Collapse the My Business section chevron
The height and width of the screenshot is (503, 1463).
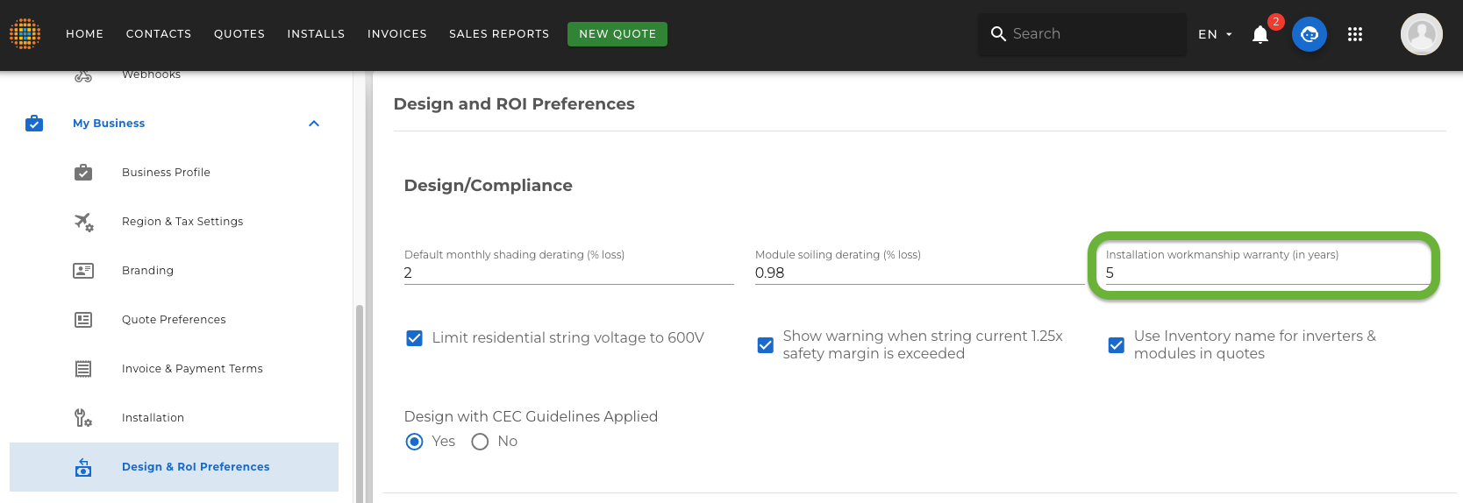(x=314, y=124)
